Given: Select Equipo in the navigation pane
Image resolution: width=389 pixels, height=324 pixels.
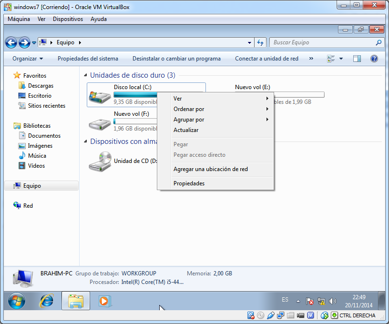Looking at the screenshot, I should [x=41, y=186].
